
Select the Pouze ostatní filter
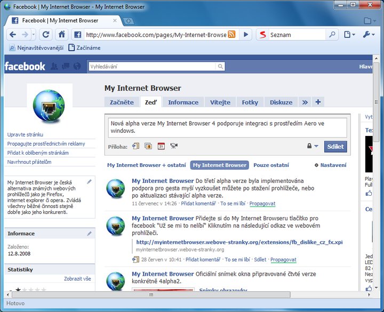point(271,165)
